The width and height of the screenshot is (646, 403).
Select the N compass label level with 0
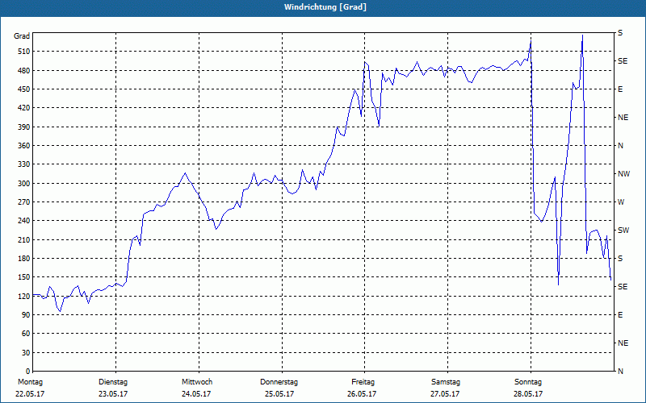tap(620, 372)
